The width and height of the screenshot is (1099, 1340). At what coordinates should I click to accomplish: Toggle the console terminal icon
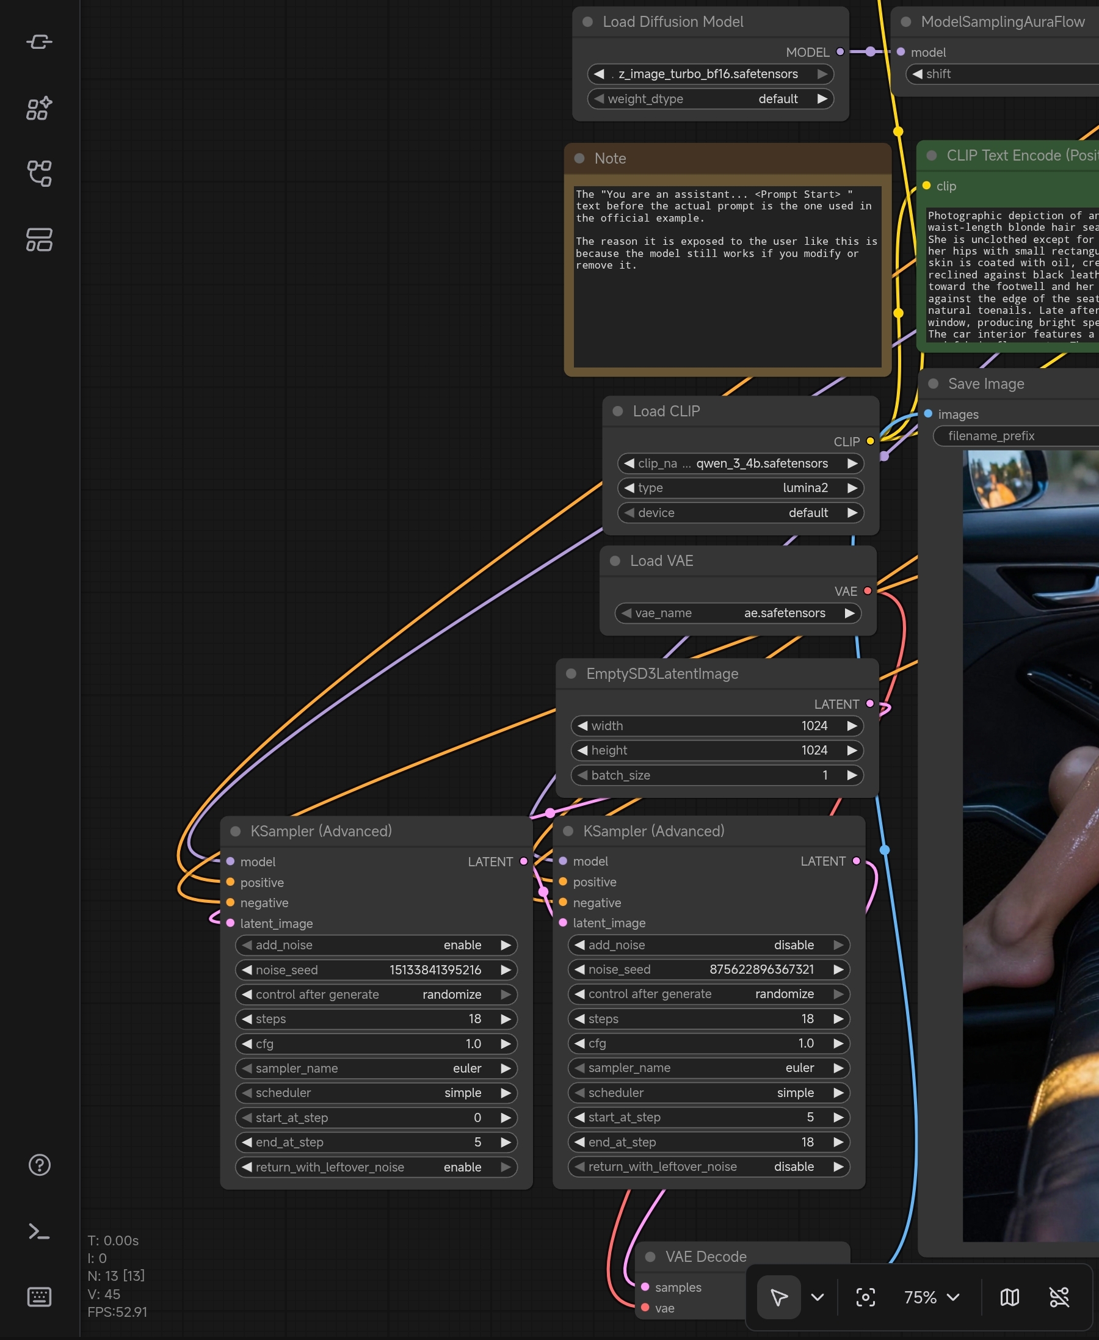click(x=39, y=1231)
